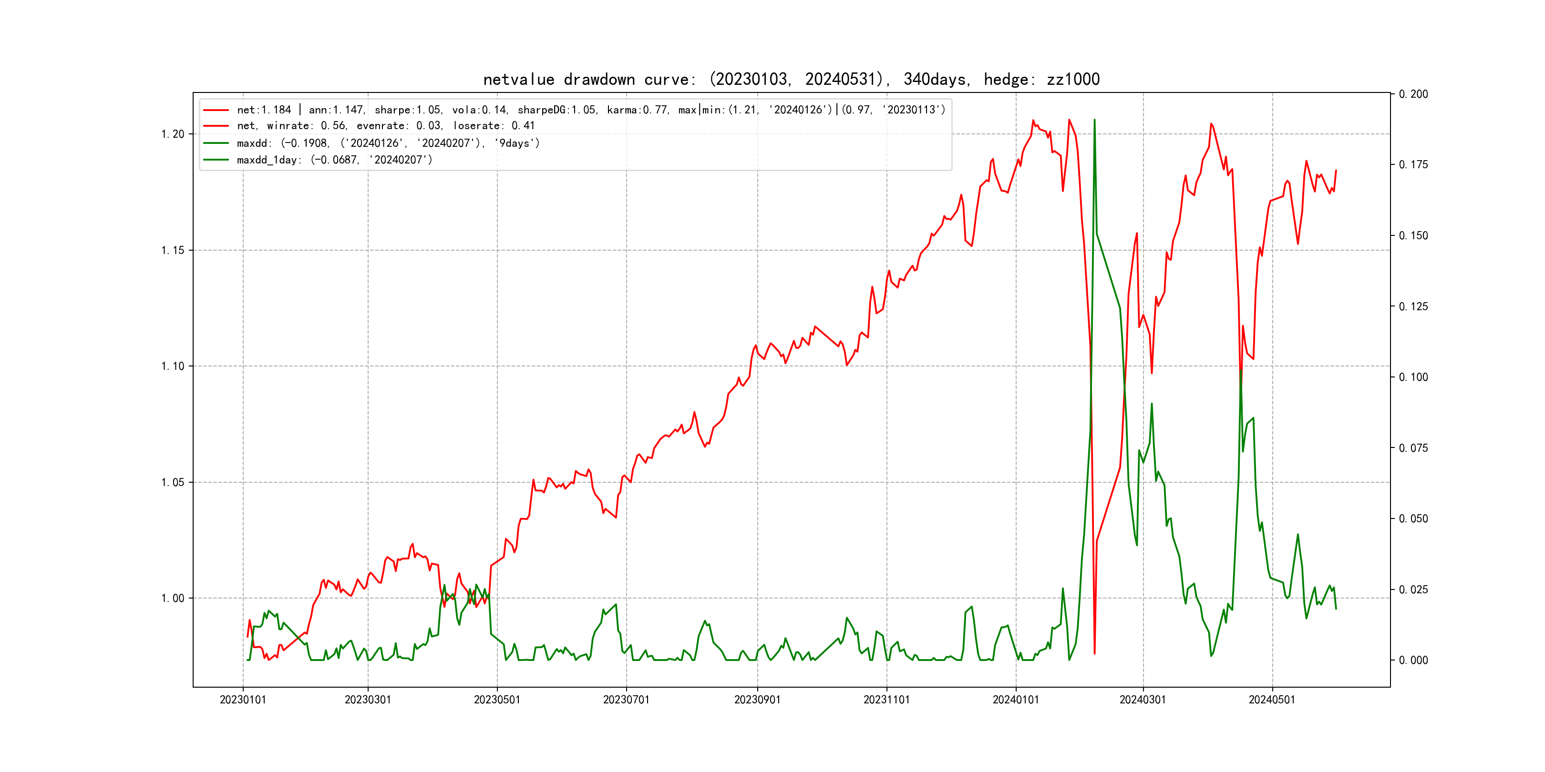
Task: Click the 0.000 right axis tick label
Action: (1414, 660)
